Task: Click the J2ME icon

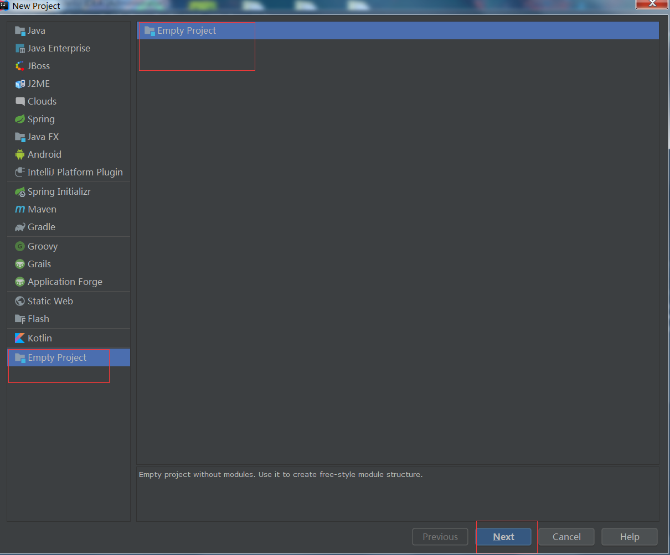Action: pos(20,84)
